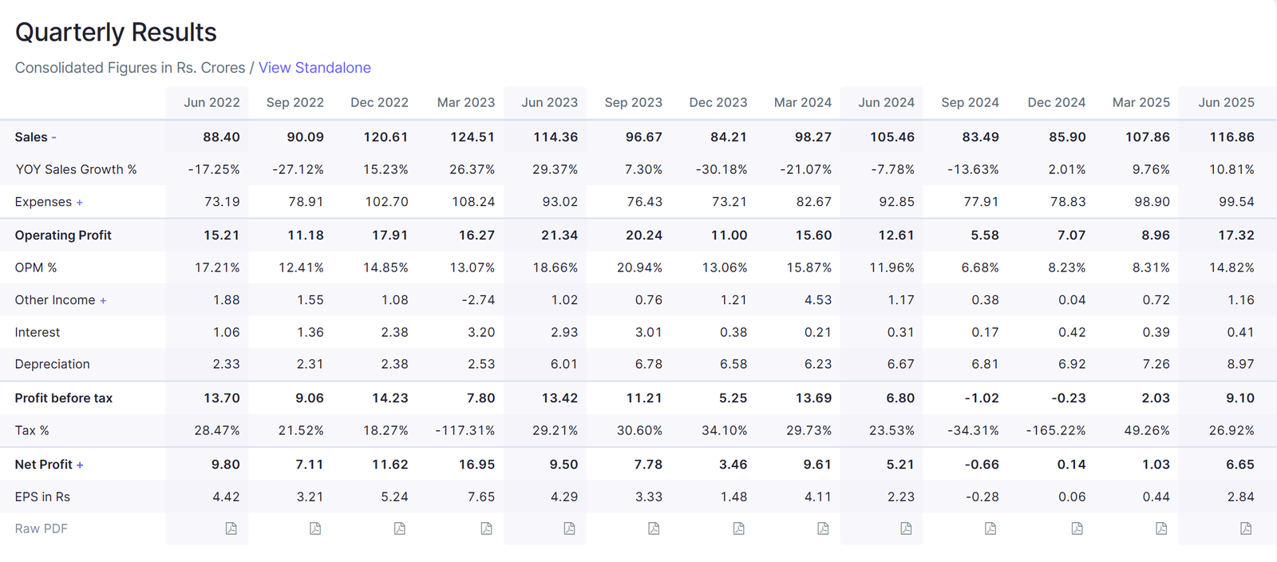Open the Dec 2023 raw PDF icon
The image size is (1277, 562).
point(738,528)
